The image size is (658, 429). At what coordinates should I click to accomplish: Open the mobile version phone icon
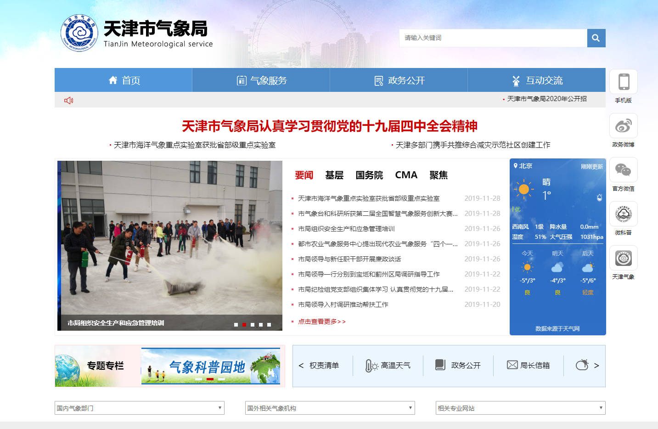(x=623, y=82)
